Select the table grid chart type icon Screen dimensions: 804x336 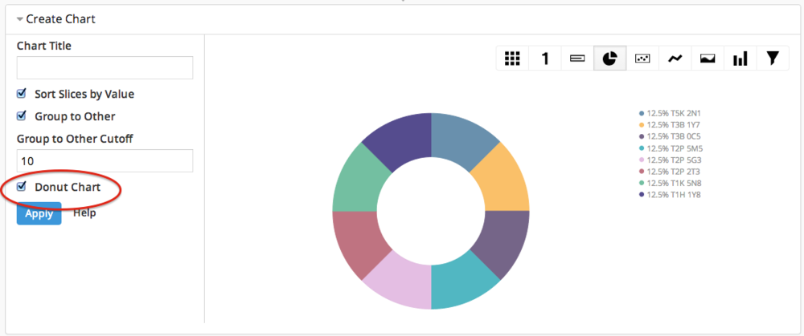pyautogui.click(x=512, y=59)
